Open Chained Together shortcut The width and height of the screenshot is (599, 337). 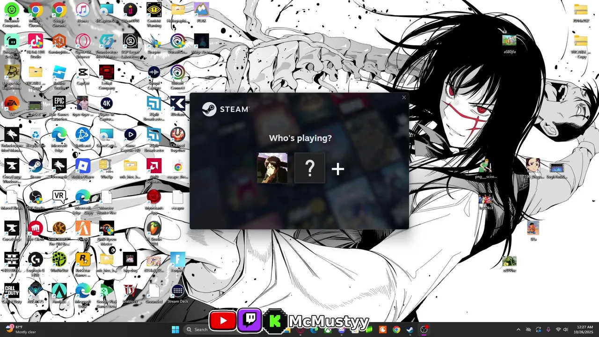click(177, 140)
